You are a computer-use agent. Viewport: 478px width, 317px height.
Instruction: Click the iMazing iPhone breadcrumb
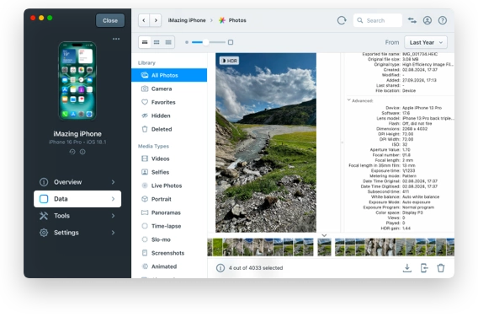pos(187,20)
